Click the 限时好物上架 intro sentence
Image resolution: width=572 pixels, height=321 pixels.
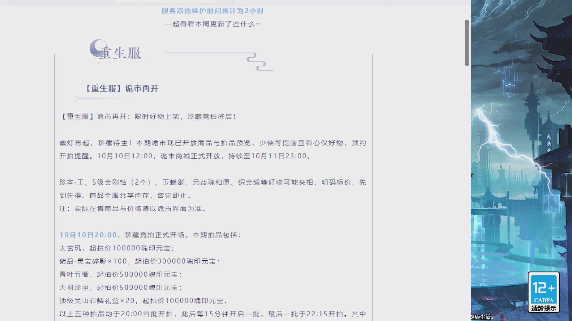click(148, 117)
